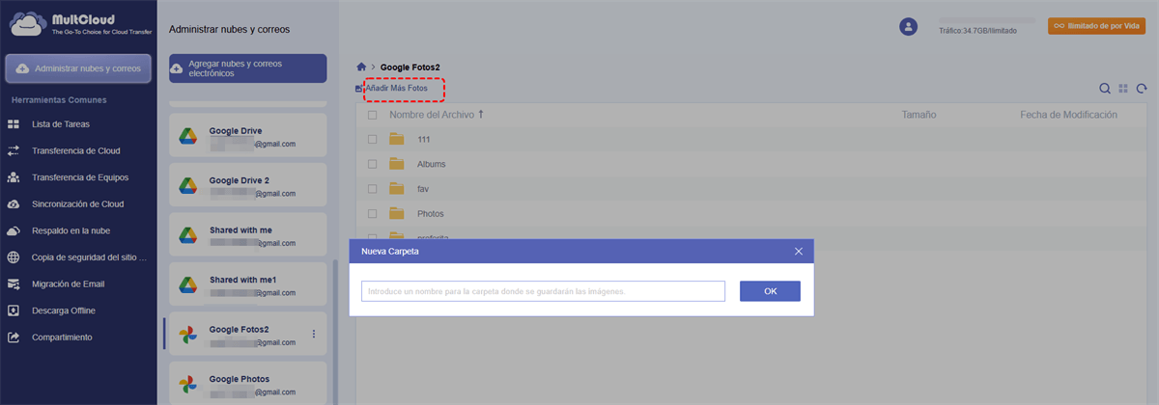Viewport: 1159px width, 405px height.
Task: Select the Google Drive account
Action: pos(247,136)
